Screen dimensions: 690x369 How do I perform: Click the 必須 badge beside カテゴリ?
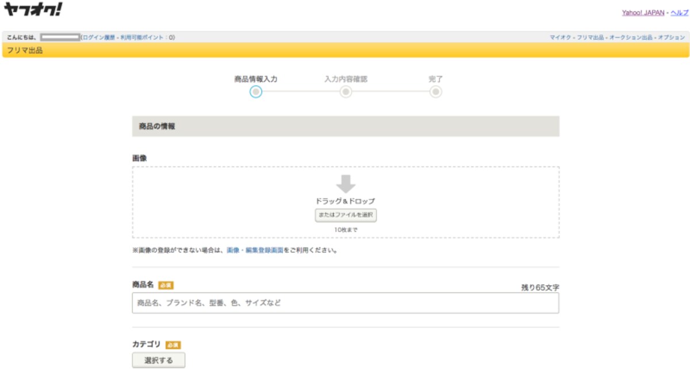coord(173,345)
